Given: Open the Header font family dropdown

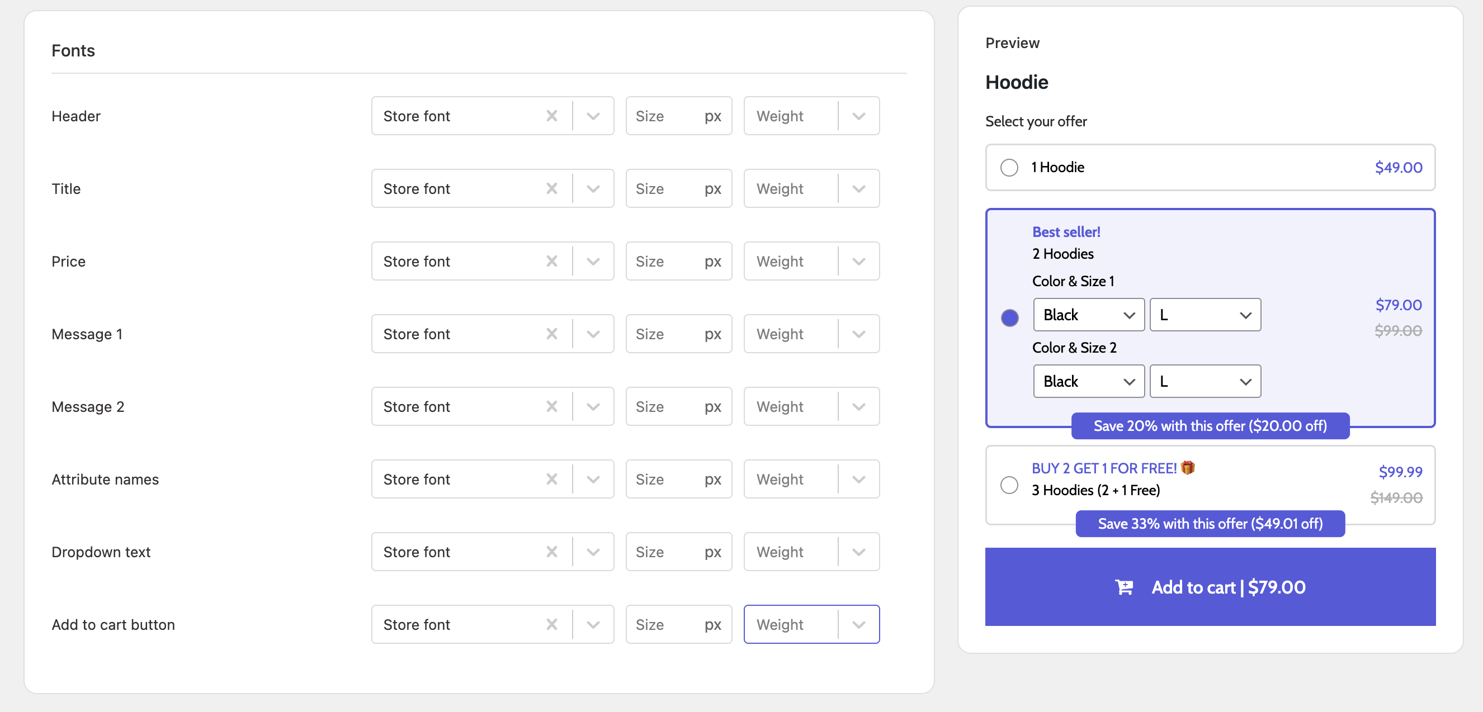Looking at the screenshot, I should click(593, 115).
